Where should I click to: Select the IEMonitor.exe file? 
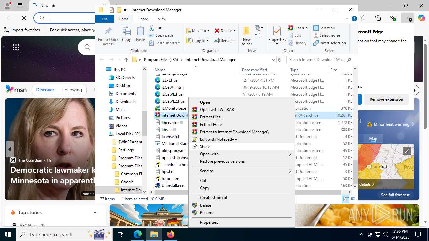tap(174, 108)
